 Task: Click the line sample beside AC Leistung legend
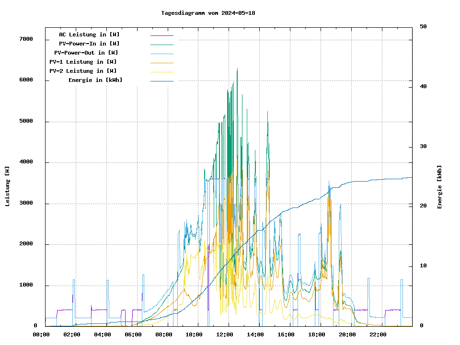[161, 35]
